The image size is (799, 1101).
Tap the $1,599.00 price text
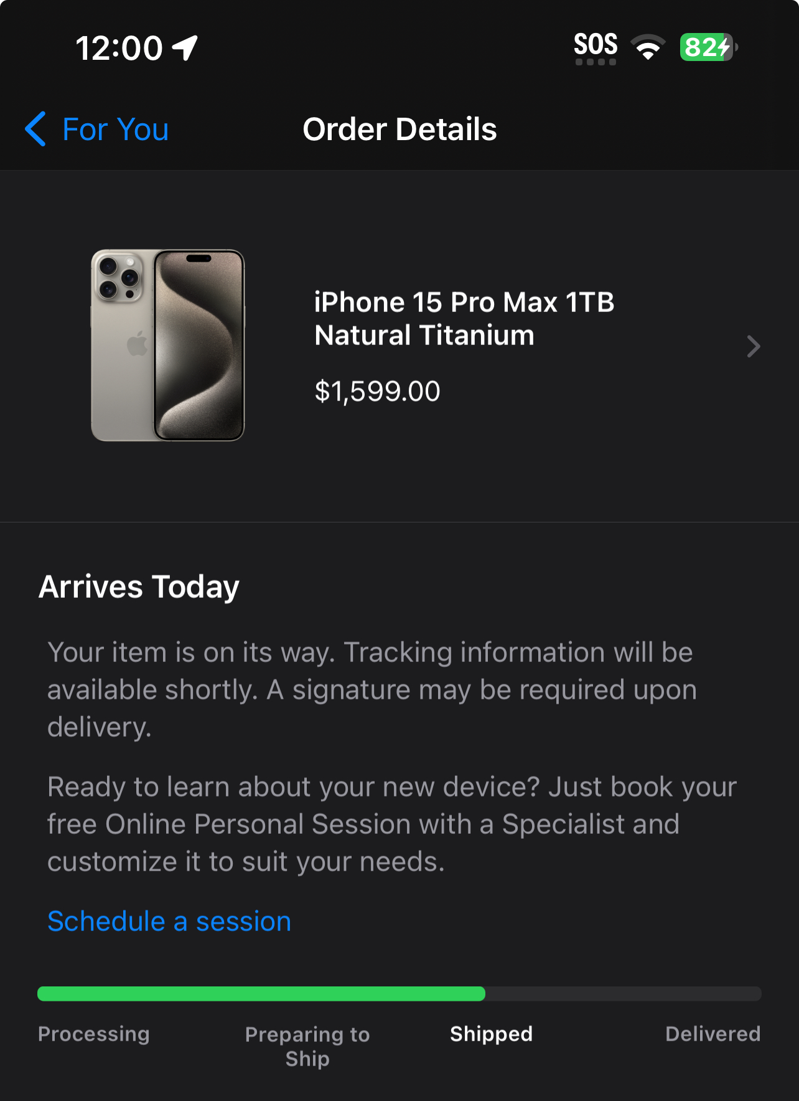coord(377,392)
